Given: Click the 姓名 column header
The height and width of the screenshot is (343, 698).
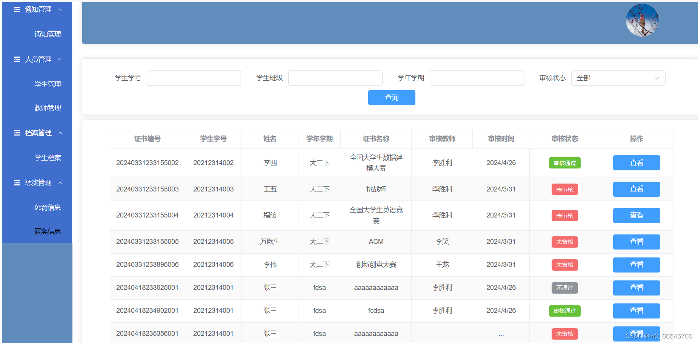Looking at the screenshot, I should tap(270, 139).
